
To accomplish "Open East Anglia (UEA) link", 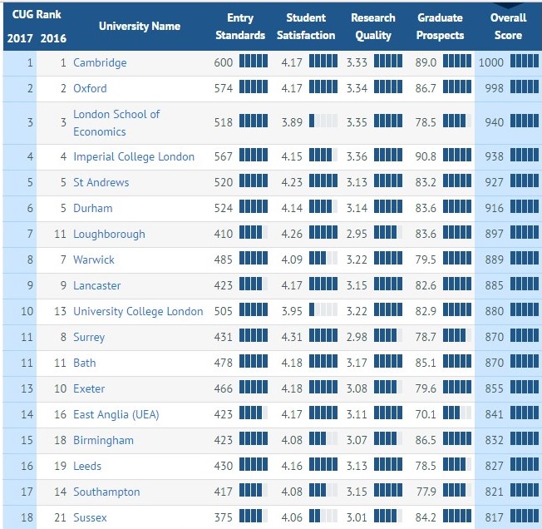I will coord(116,414).
